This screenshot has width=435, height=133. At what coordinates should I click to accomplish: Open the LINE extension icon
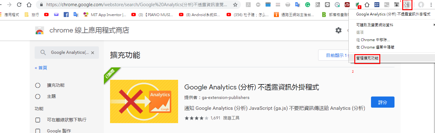pos(327,5)
